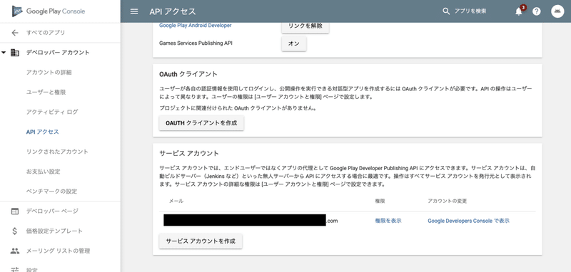
Task: Open デベロッパー ページ in sidebar
Action: coord(52,211)
